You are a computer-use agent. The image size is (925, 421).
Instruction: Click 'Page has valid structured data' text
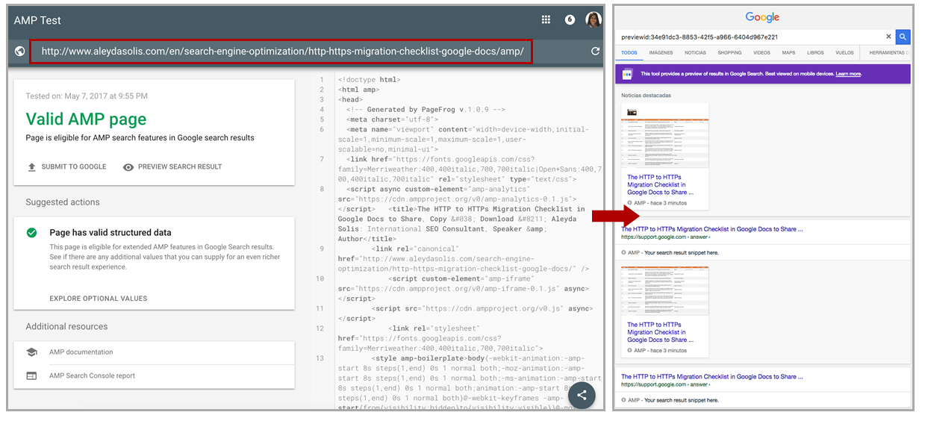click(110, 233)
